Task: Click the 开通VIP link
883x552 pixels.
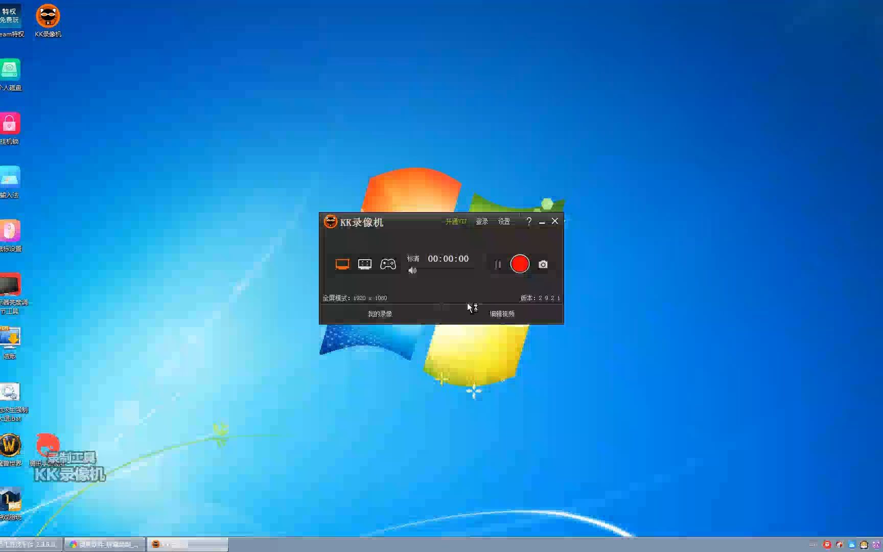Action: [x=456, y=221]
